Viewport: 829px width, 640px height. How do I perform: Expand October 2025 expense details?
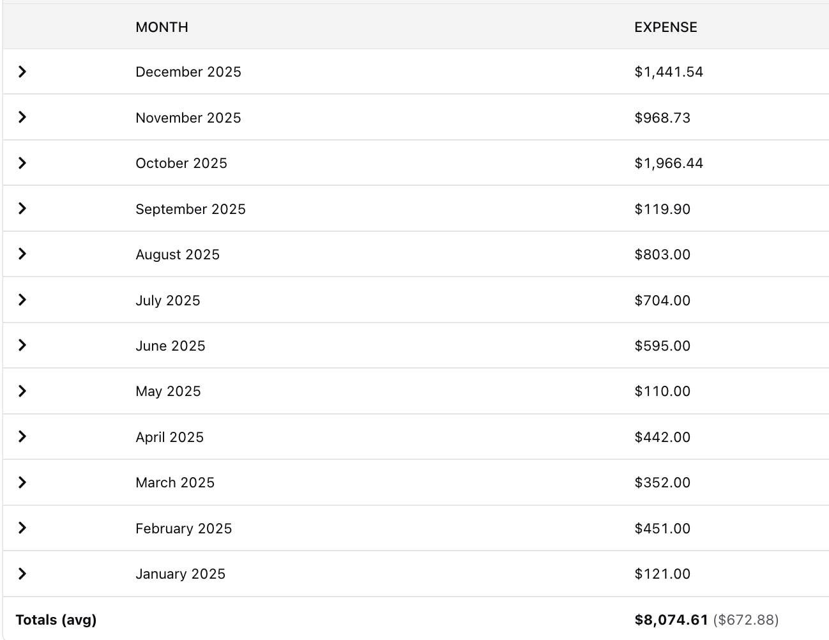(22, 163)
